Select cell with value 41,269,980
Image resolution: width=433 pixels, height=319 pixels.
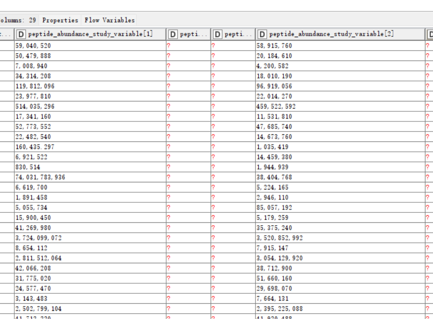pos(91,228)
